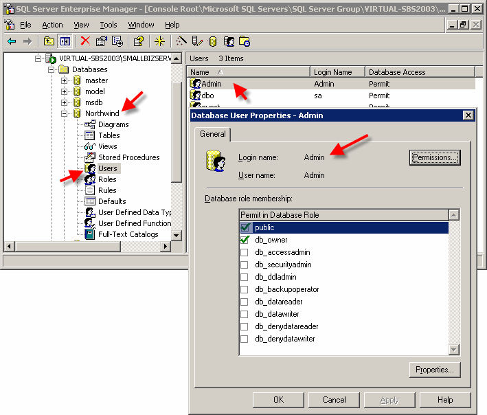Sort by Database Access column header
Screen dimensions: 487x415
click(420, 72)
